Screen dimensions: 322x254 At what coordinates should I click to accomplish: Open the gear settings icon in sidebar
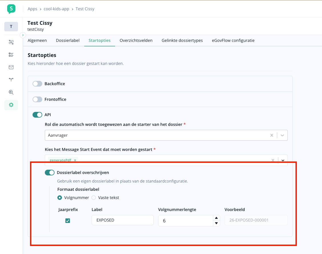[x=11, y=105]
